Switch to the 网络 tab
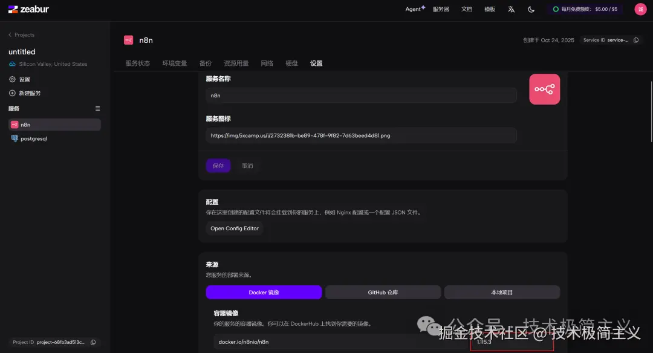The width and height of the screenshot is (653, 353). point(267,63)
